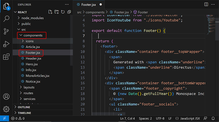The image size is (219, 122).
Task: Open problems panel via errors and warnings count
Action: tap(18, 119)
